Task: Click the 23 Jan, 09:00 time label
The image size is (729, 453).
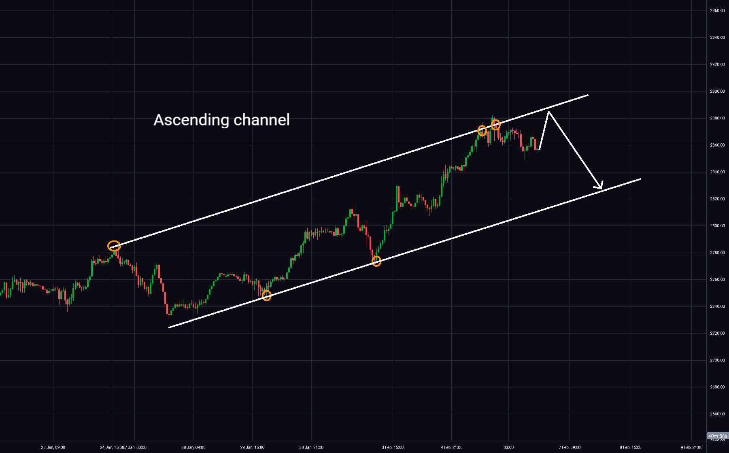Action: [x=53, y=447]
